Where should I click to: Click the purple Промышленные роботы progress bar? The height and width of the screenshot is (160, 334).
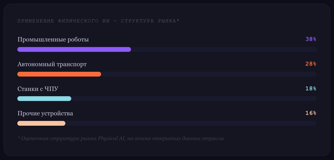point(74,49)
